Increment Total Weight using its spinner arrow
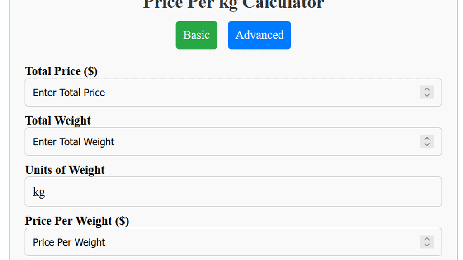The height and width of the screenshot is (260, 463). pyautogui.click(x=427, y=139)
